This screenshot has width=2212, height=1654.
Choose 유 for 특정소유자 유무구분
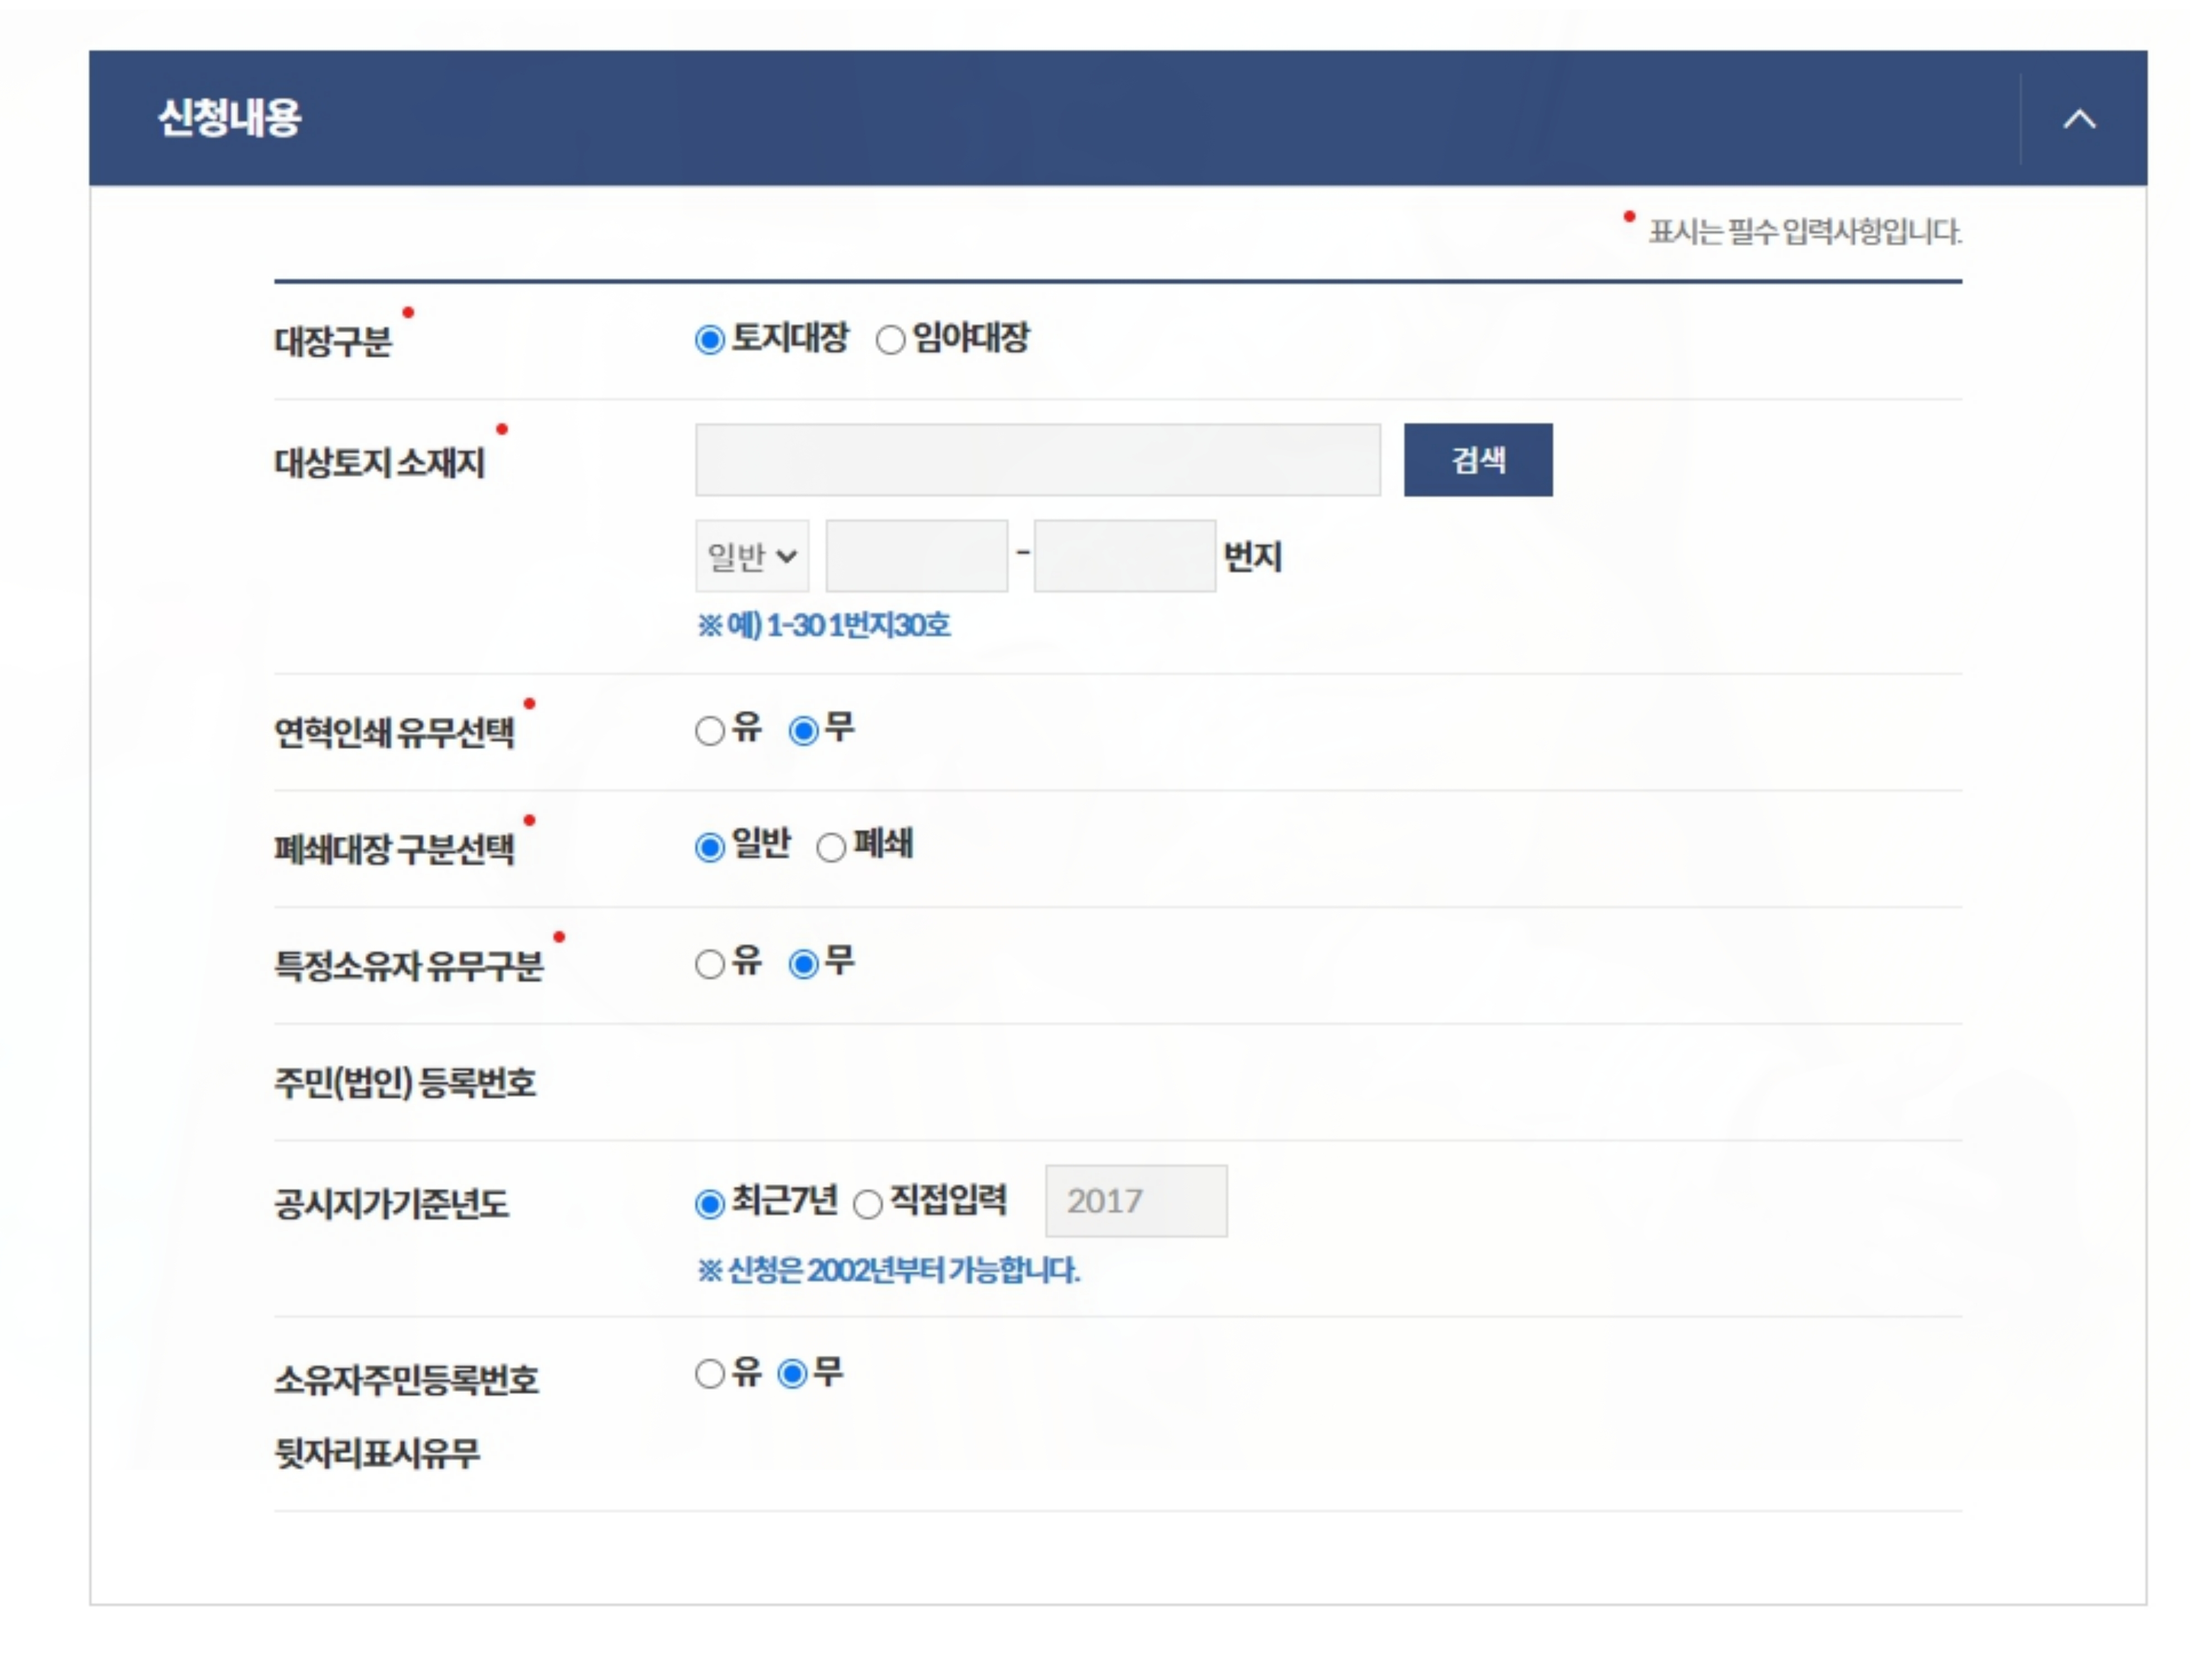click(709, 965)
